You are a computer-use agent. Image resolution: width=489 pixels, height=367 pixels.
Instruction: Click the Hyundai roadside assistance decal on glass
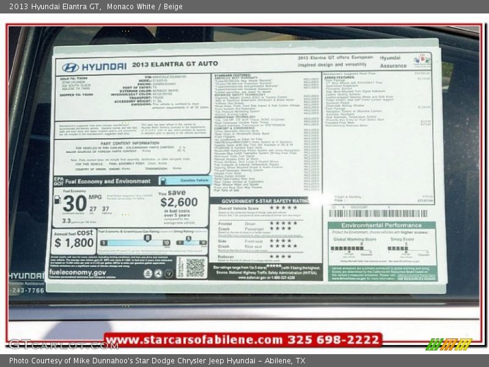26,283
